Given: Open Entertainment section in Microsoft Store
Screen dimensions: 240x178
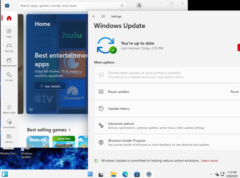Looking at the screenshot, I should point(9,62).
